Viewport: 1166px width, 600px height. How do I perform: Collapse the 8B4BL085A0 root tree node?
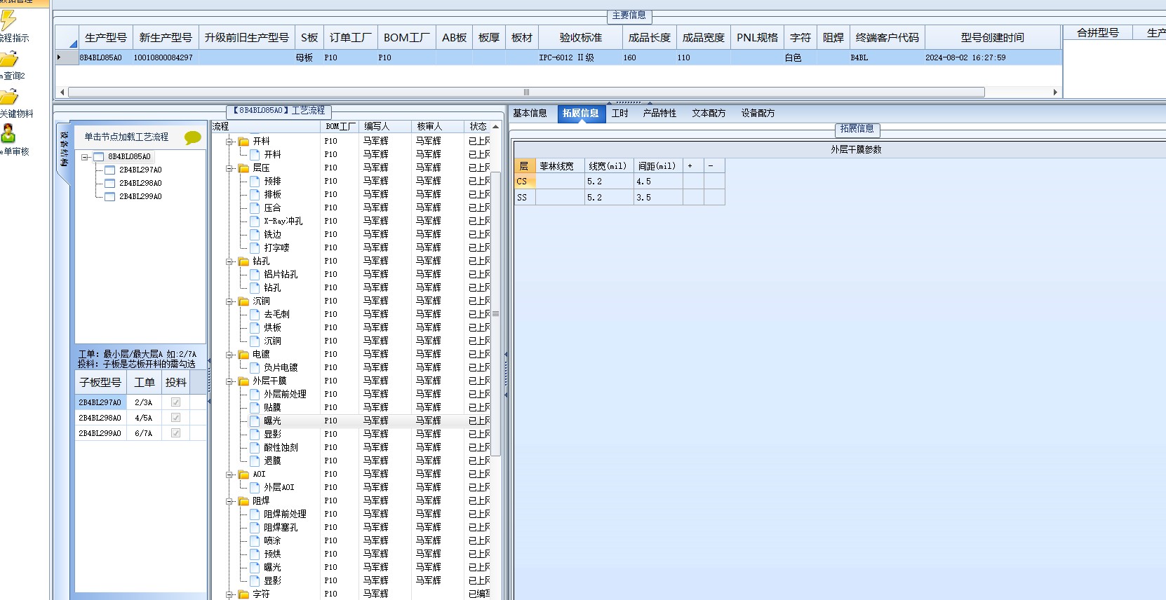pos(85,157)
